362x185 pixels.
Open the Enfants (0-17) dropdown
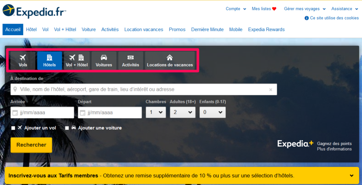point(212,112)
